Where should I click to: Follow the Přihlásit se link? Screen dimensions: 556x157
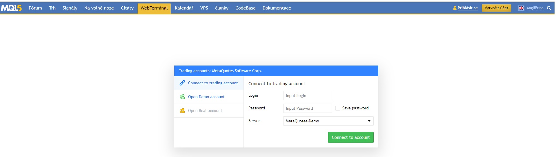[x=467, y=8]
